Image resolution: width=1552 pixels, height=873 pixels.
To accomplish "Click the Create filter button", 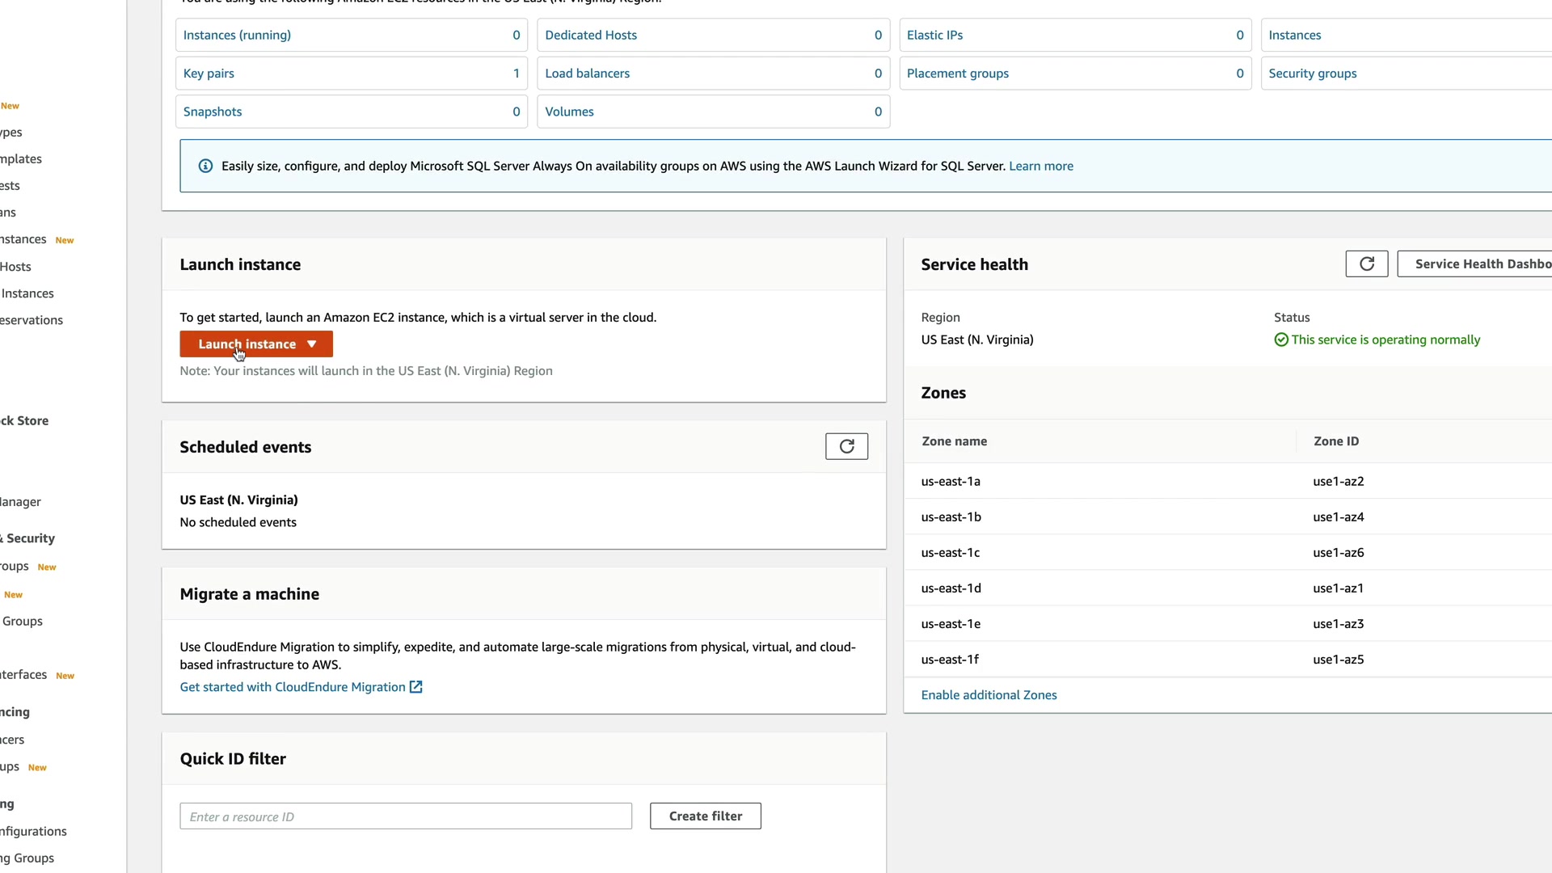I will point(705,816).
